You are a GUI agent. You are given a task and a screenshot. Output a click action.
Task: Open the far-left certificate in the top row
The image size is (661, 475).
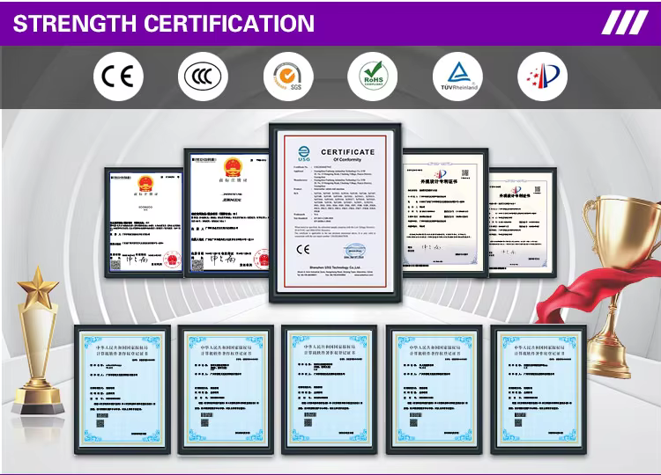coord(144,220)
